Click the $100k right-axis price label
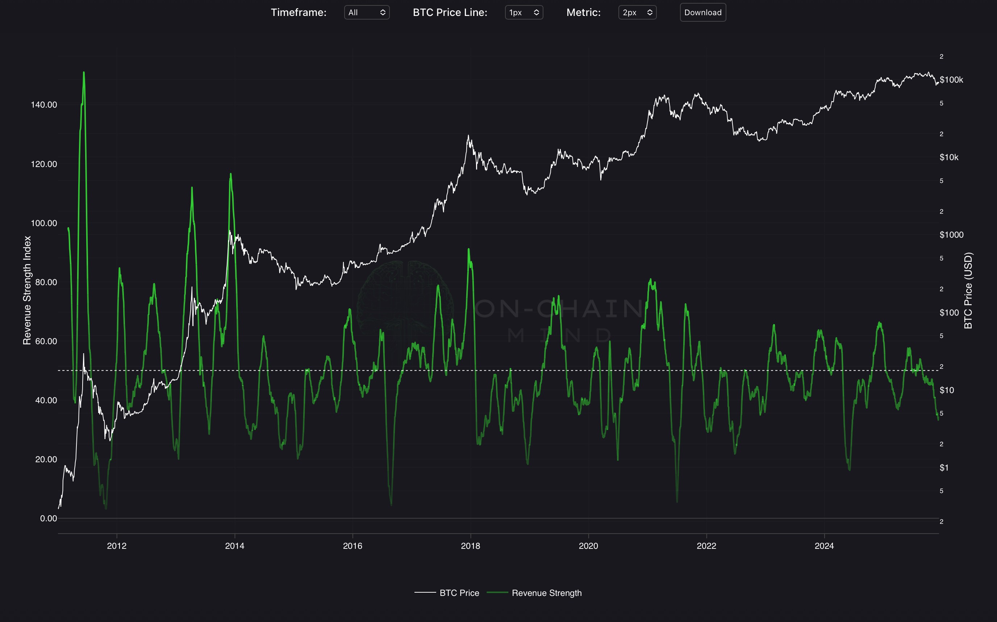The width and height of the screenshot is (997, 622). (x=951, y=80)
